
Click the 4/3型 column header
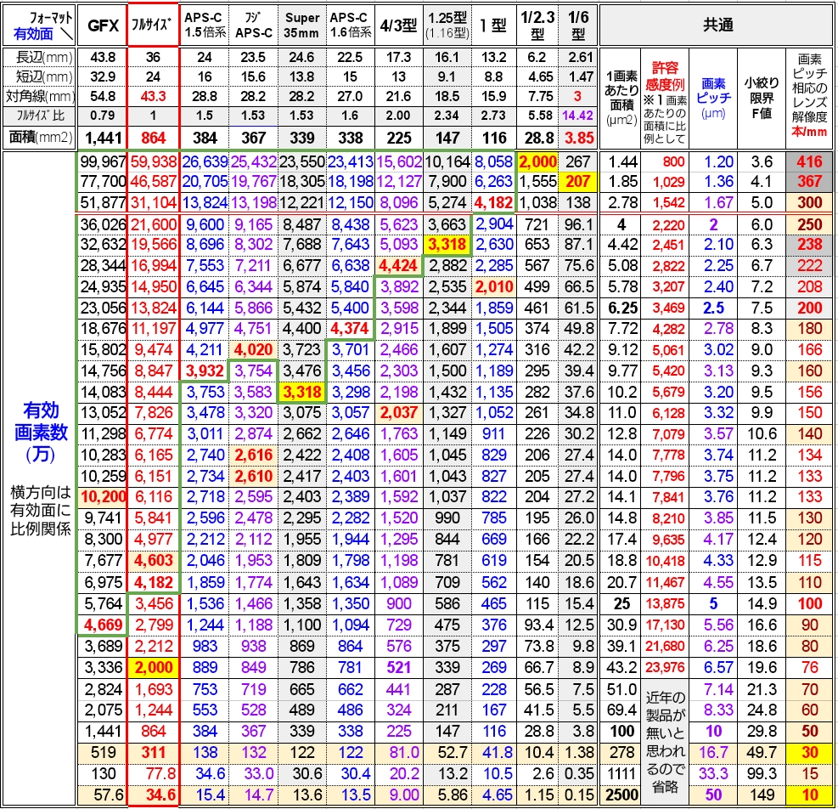[399, 25]
